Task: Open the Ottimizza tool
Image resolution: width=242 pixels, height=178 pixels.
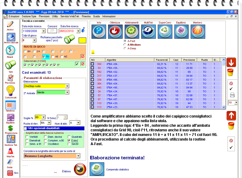Action: point(115,31)
